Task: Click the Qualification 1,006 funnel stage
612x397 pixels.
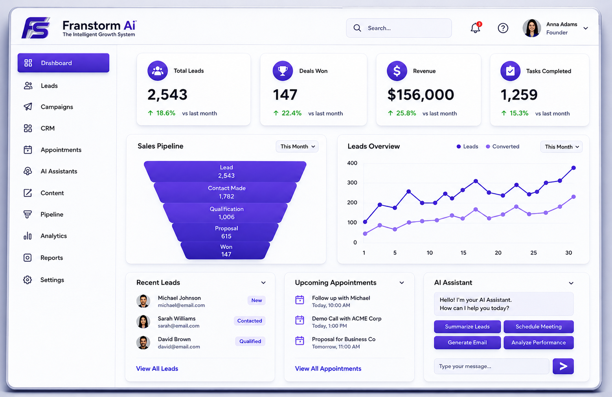Action: (x=225, y=213)
